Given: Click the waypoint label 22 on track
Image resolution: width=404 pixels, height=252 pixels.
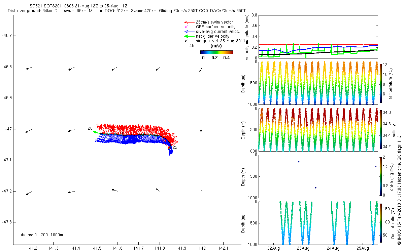Looking at the screenshot, I should tap(175, 148).
